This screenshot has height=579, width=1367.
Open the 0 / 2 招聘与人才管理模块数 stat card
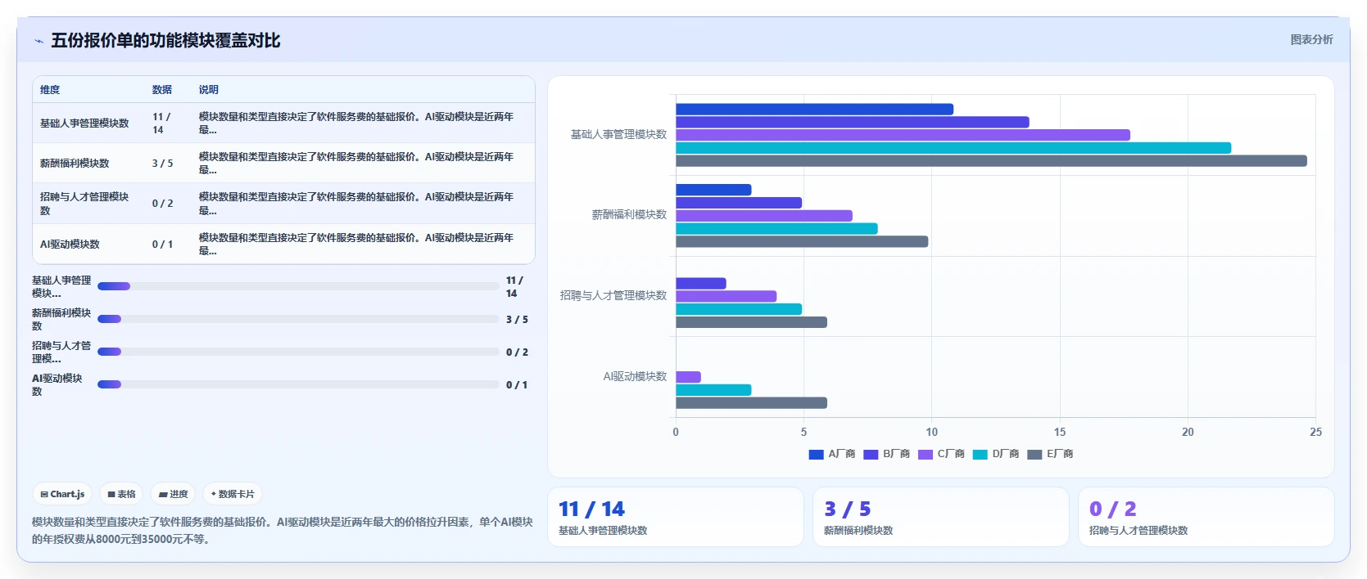tap(1206, 517)
